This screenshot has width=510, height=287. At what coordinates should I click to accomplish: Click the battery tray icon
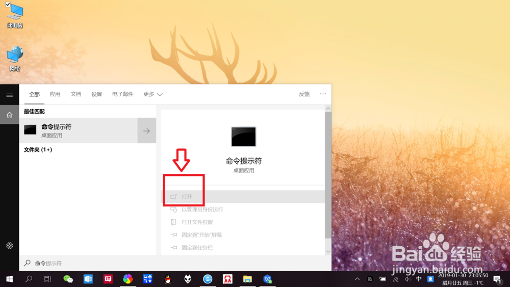coord(383,279)
